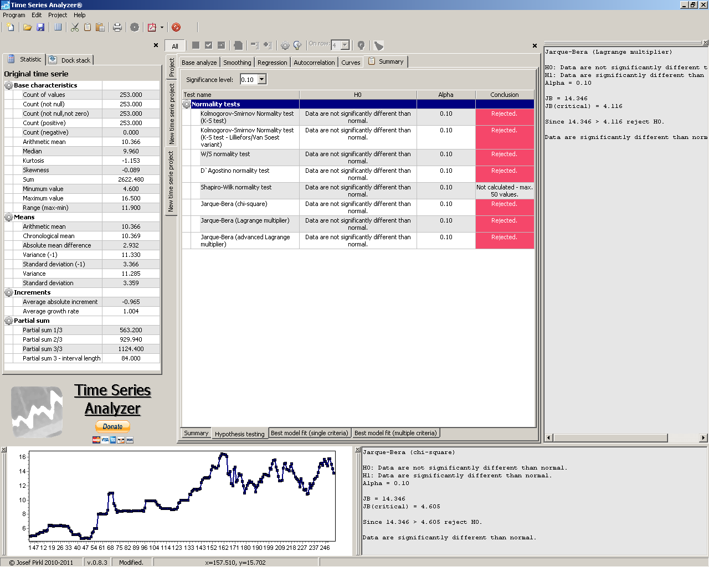Toggle the All button in test toolbar
This screenshot has height=567, width=709.
[x=175, y=46]
